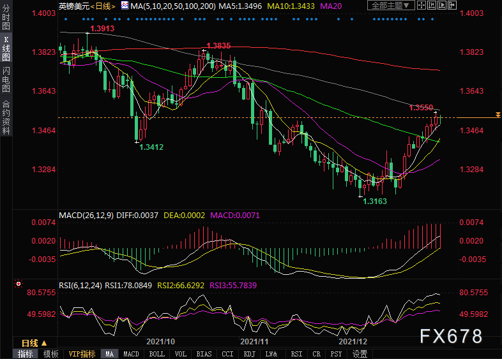Click the 2021/12 date axis label
Image resolution: width=502 pixels, height=359 pixels.
pos(353,341)
